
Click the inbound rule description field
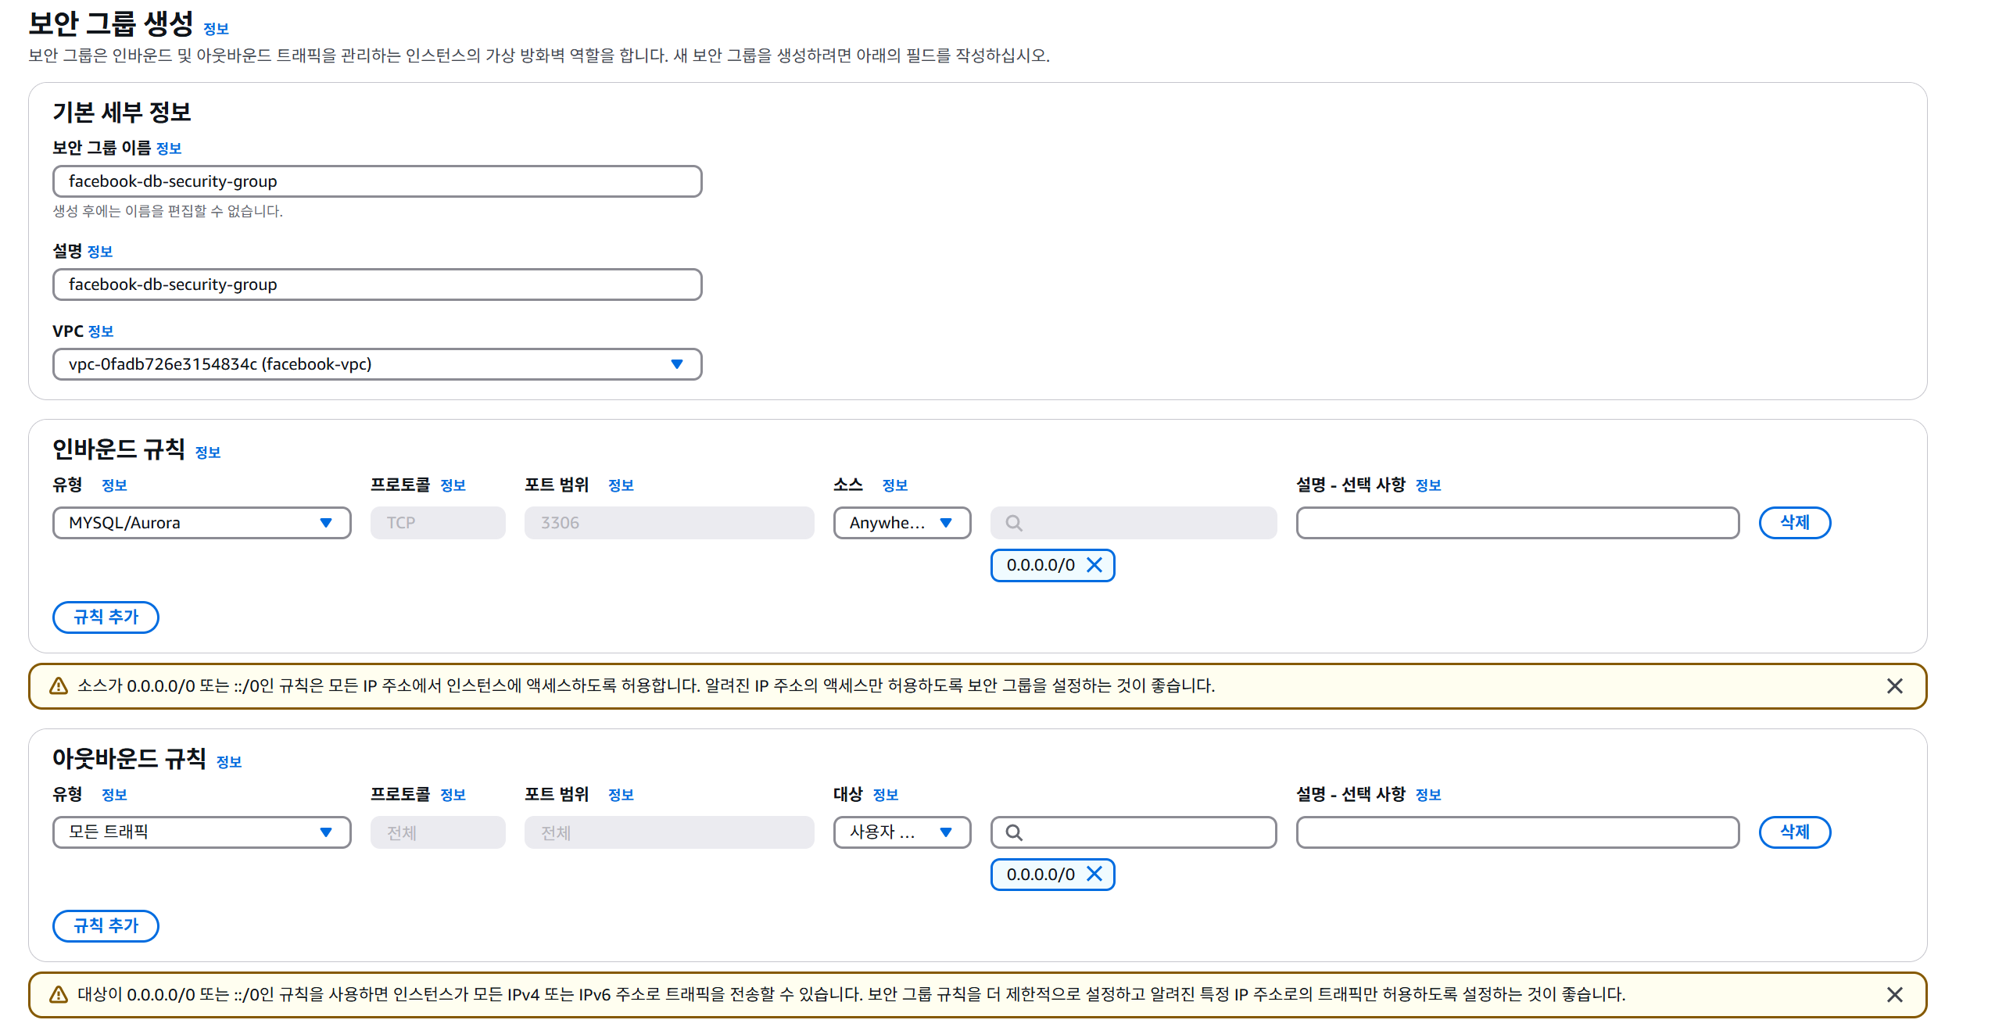[x=1517, y=523]
